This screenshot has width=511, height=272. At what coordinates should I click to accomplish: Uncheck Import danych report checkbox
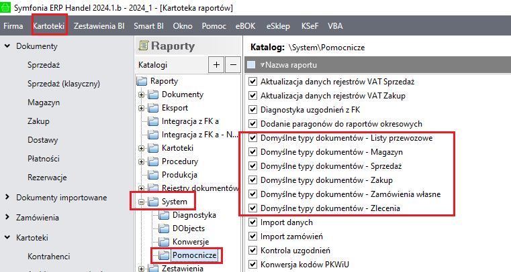pyautogui.click(x=252, y=222)
